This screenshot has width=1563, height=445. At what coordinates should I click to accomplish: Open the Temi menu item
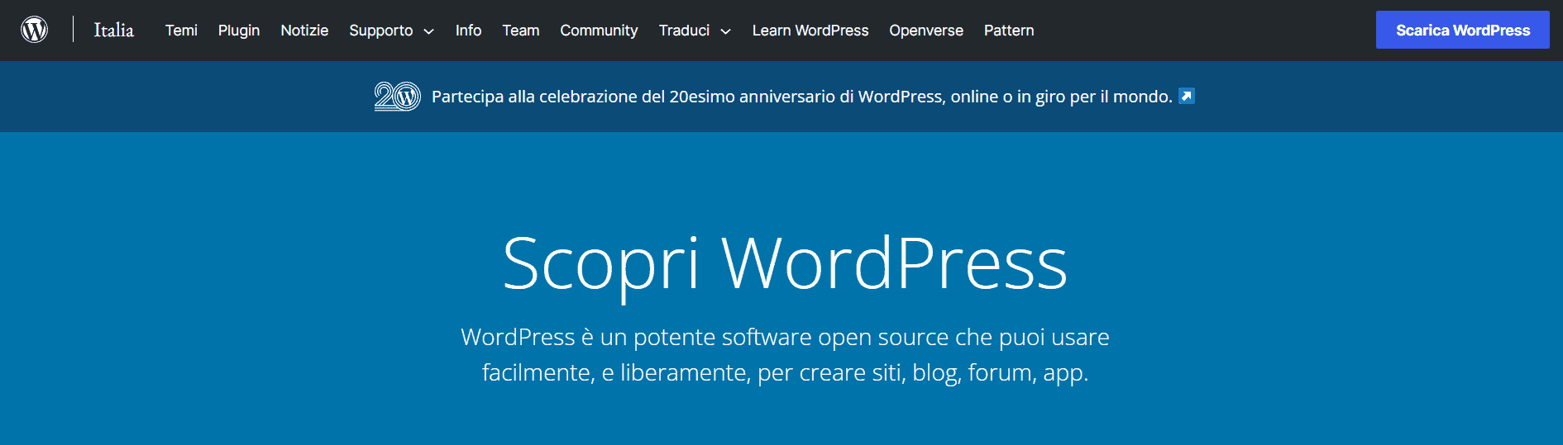(x=181, y=31)
